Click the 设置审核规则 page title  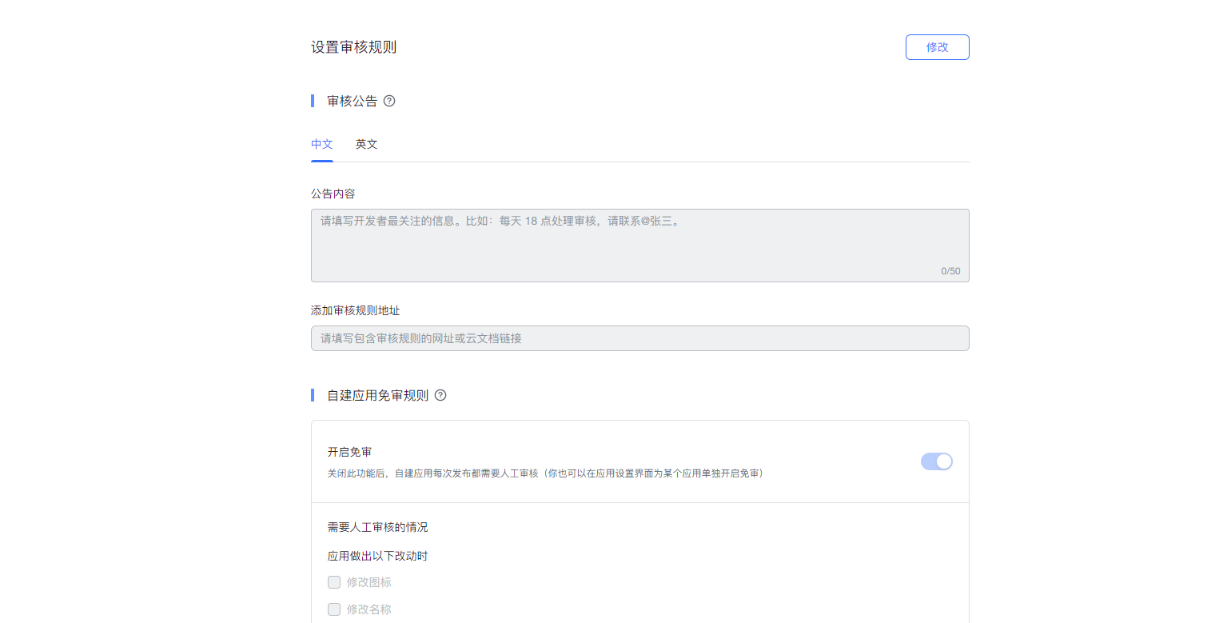click(x=354, y=47)
